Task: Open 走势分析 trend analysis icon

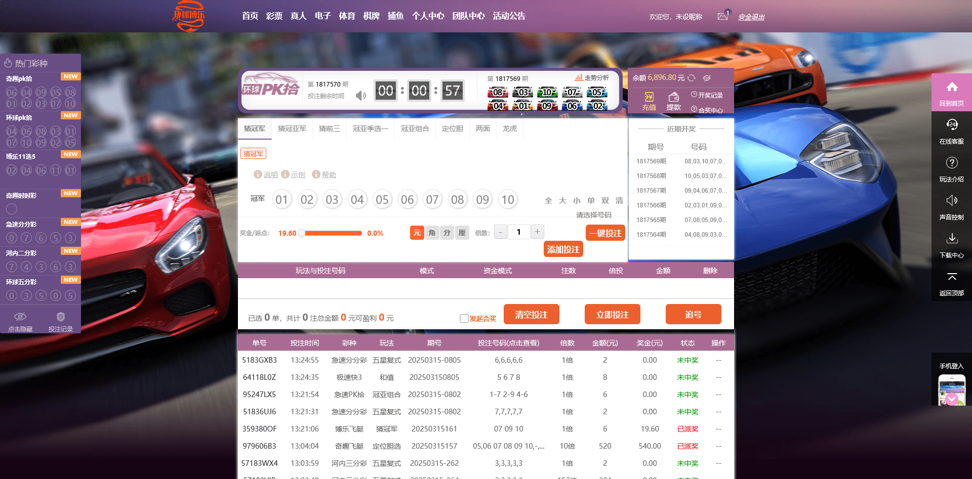Action: click(580, 77)
